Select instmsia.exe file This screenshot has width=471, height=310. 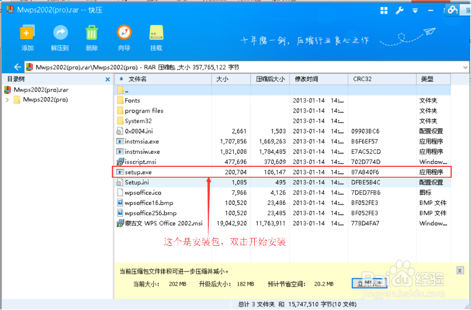pos(283,141)
